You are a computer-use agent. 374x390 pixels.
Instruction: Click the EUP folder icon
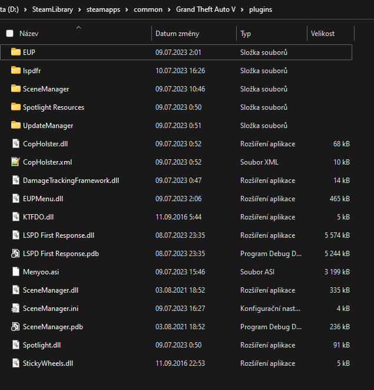[16, 52]
